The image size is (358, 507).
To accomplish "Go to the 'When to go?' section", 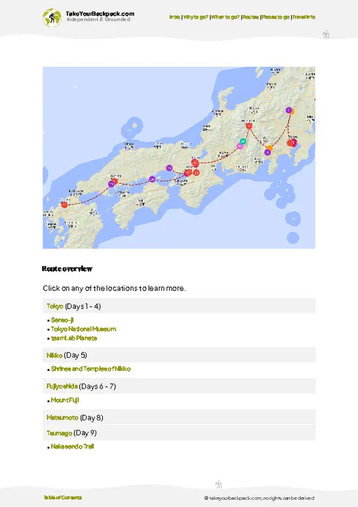I will tap(225, 17).
